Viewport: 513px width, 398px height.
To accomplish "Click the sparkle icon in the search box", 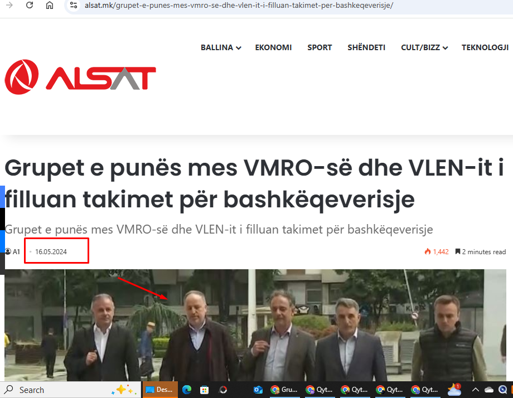I will pyautogui.click(x=124, y=390).
